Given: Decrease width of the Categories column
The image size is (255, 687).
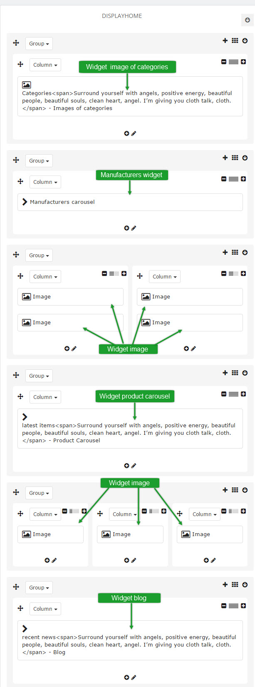Looking at the screenshot, I should click(224, 62).
